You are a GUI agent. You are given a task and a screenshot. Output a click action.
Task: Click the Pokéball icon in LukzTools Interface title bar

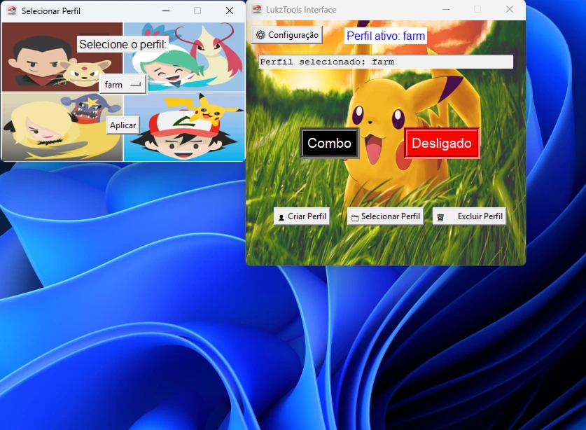[x=257, y=9]
